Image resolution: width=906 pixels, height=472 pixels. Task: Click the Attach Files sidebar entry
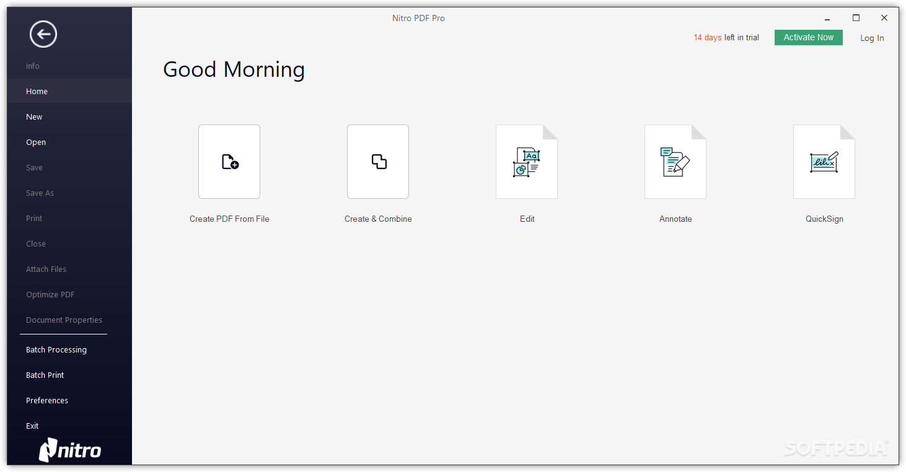tap(69, 269)
